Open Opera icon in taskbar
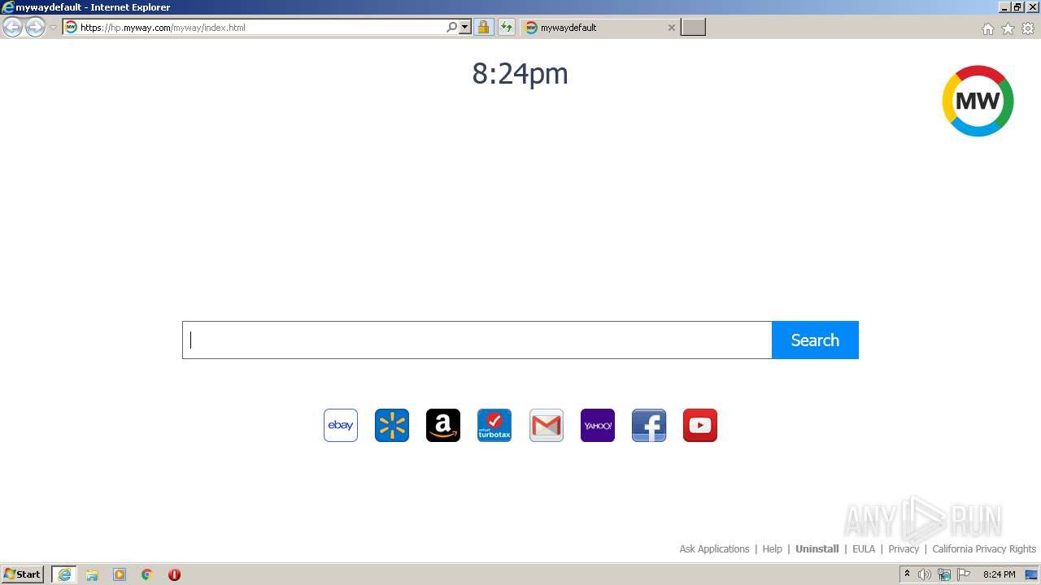Viewport: 1041px width, 585px height. coord(174,574)
